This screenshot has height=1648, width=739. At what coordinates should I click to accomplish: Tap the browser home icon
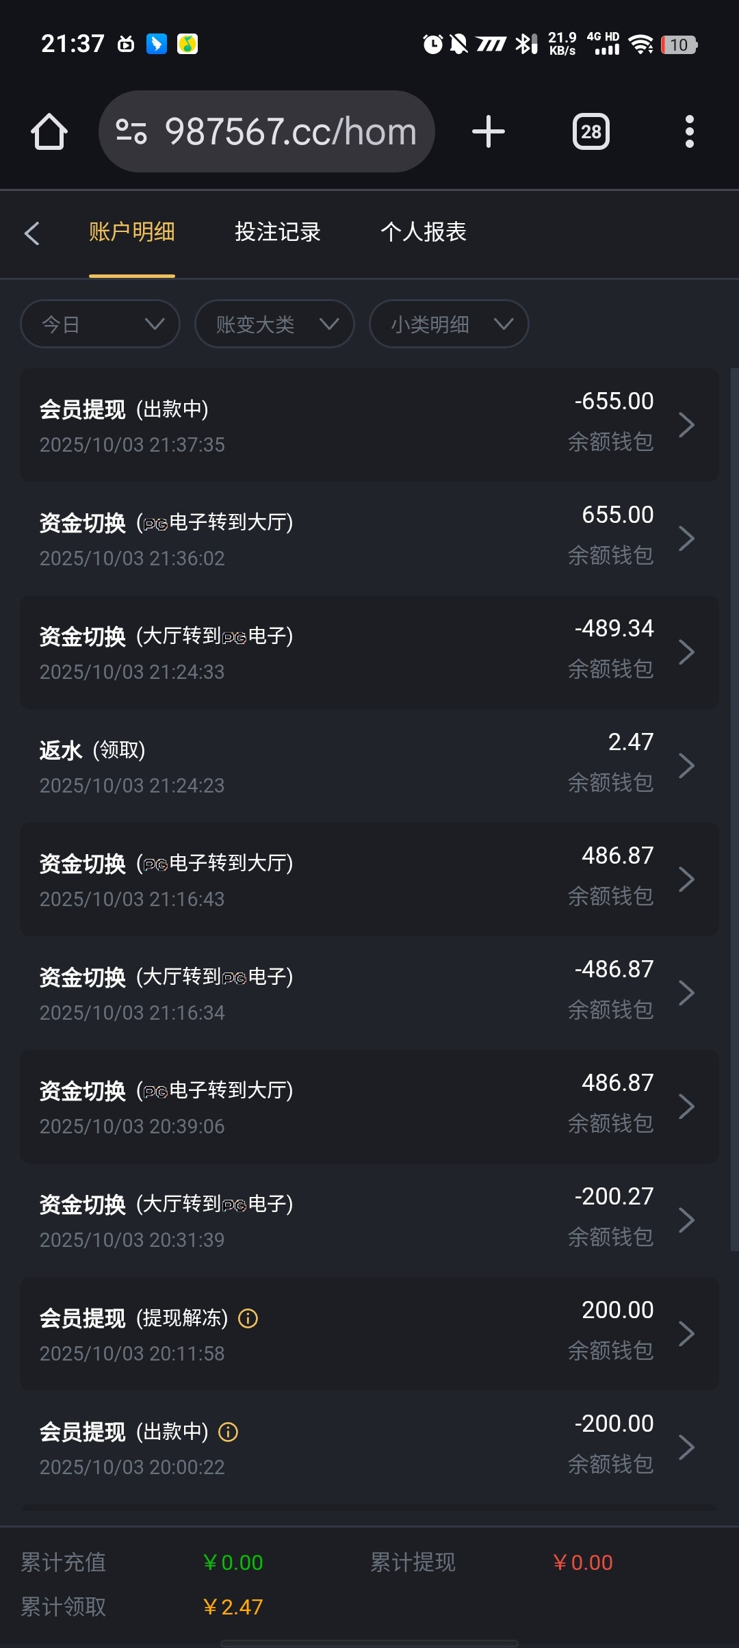point(49,131)
